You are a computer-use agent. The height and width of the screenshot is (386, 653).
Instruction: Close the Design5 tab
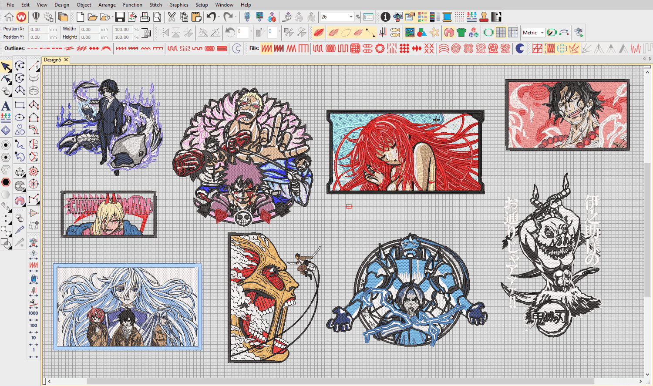click(66, 60)
